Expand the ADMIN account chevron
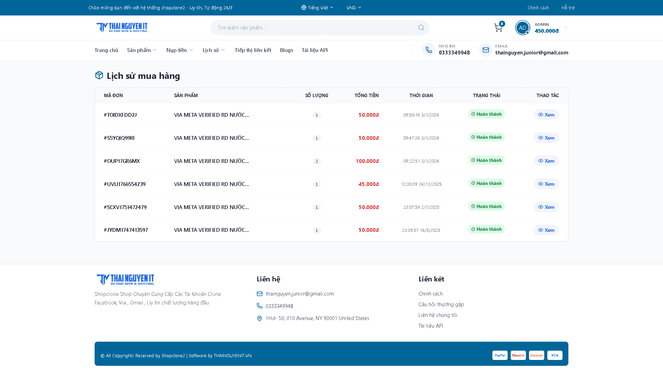The height and width of the screenshot is (372, 663). [566, 28]
